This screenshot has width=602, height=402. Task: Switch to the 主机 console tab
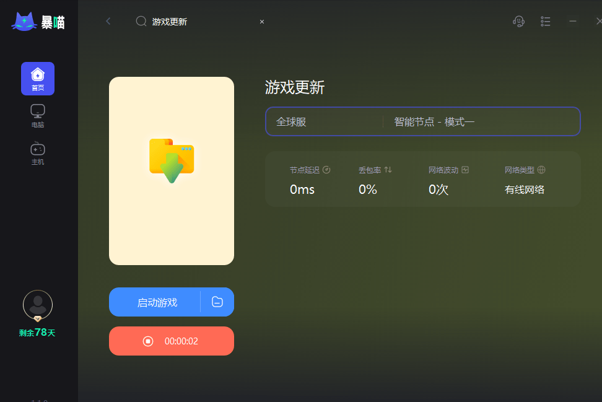point(38,152)
